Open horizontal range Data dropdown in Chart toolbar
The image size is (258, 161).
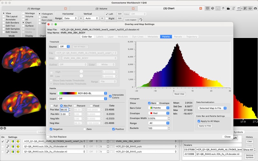coord(70,18)
